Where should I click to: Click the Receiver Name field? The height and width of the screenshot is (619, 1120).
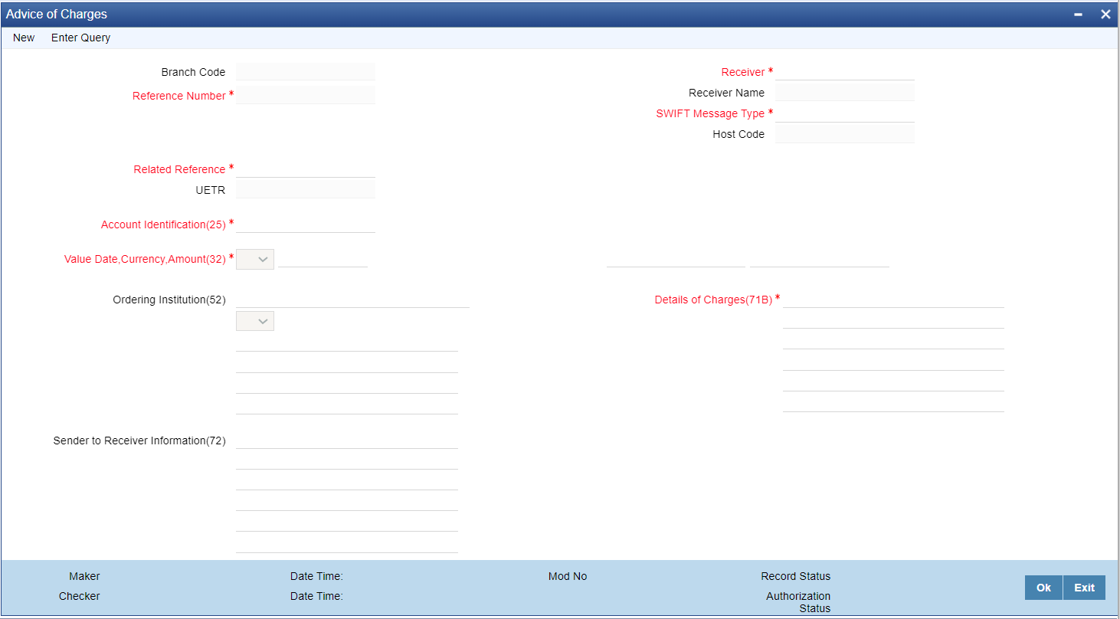[x=845, y=92]
